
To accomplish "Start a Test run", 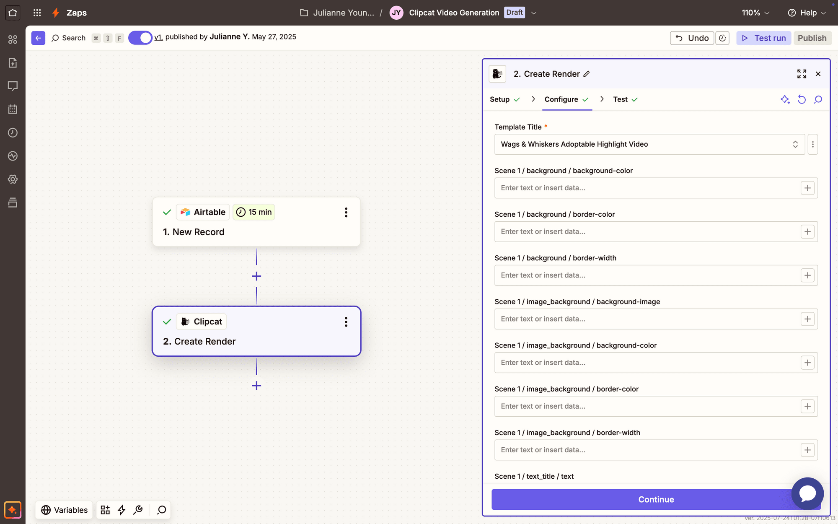I will pyautogui.click(x=764, y=38).
